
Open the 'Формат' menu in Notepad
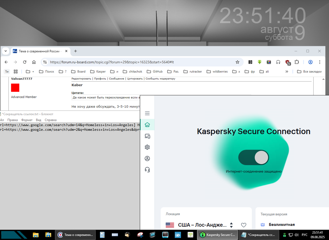pos(27,120)
